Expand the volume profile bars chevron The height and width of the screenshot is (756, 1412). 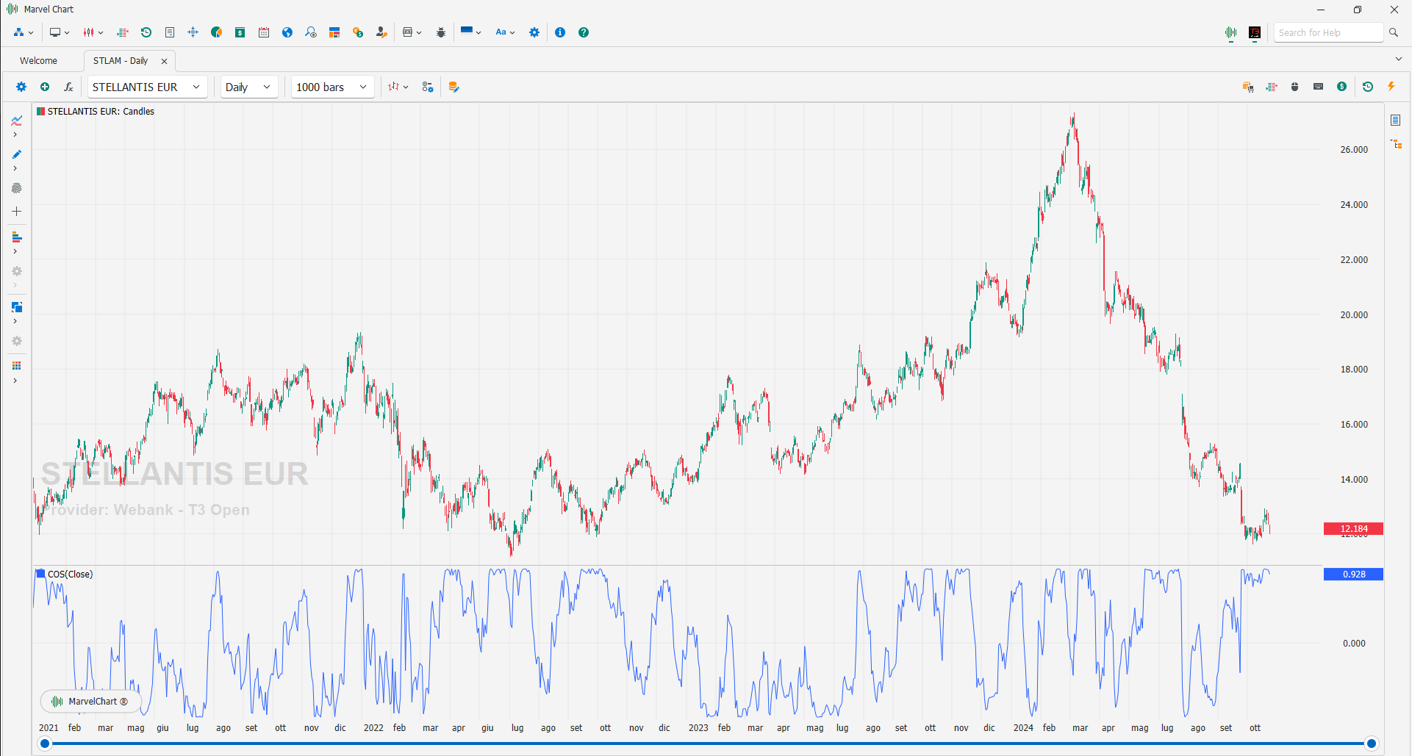(x=15, y=251)
